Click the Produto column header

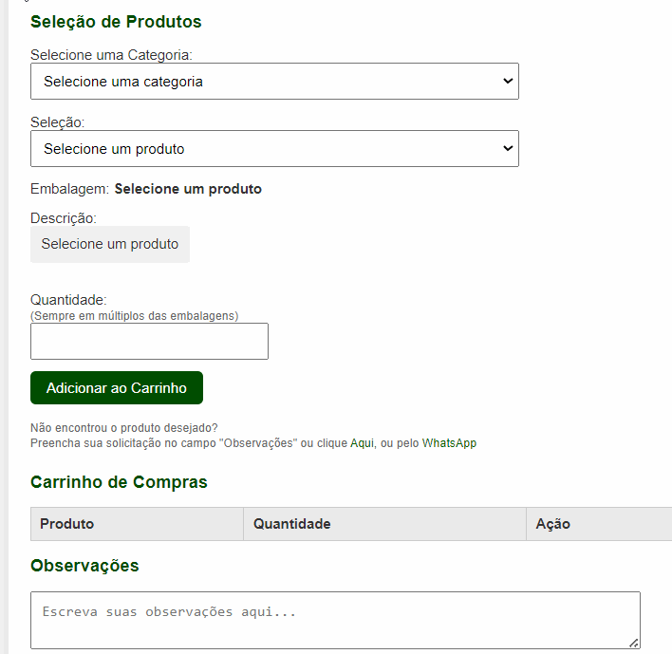pyautogui.click(x=67, y=524)
